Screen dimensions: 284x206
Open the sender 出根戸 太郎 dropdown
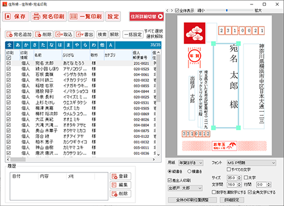[x=185, y=188]
